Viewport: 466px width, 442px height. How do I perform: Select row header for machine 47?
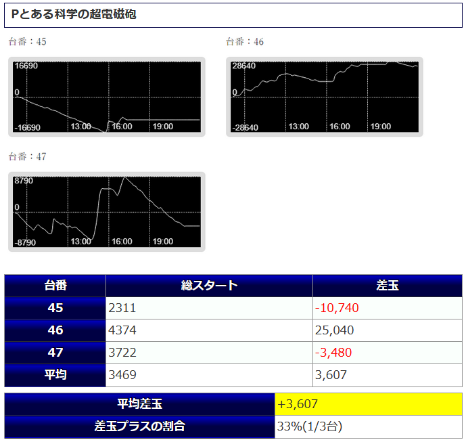[55, 353]
